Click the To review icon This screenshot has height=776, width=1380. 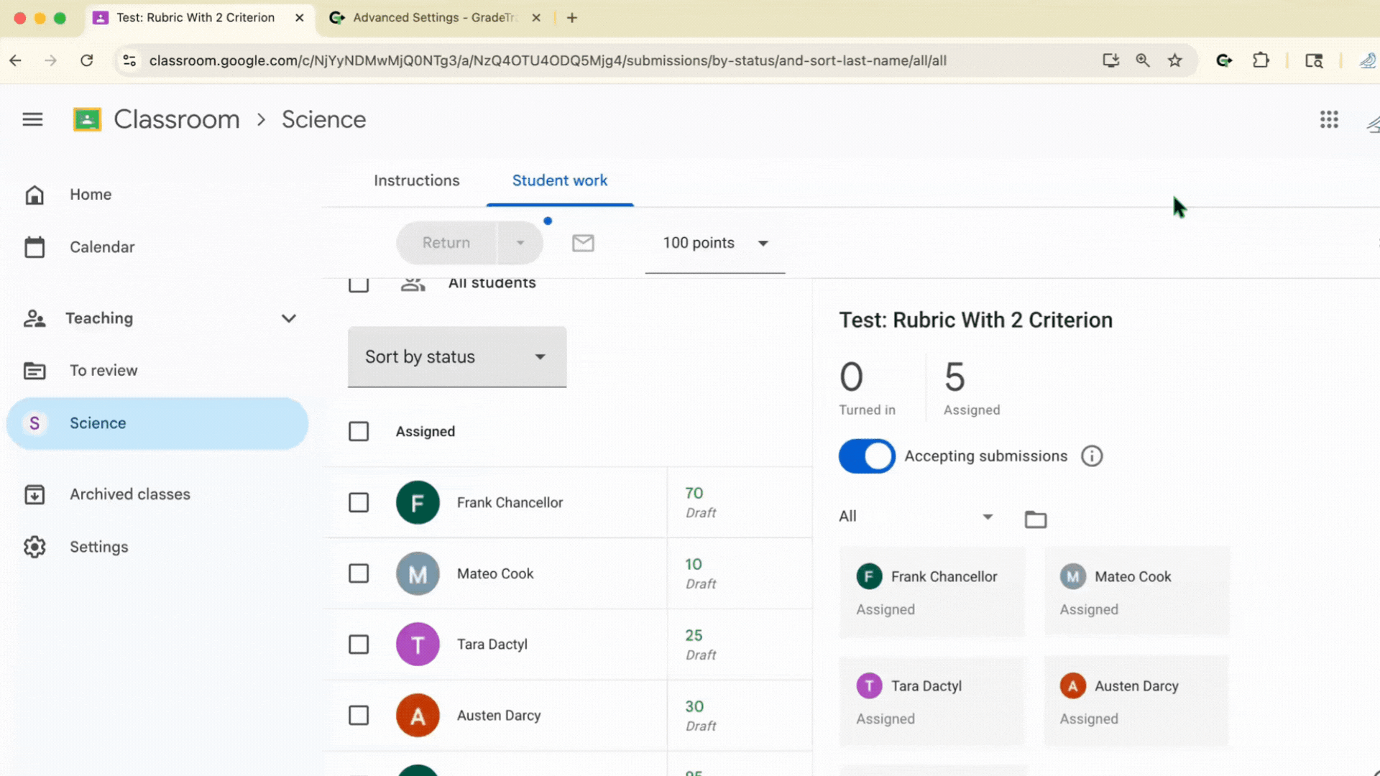(34, 371)
